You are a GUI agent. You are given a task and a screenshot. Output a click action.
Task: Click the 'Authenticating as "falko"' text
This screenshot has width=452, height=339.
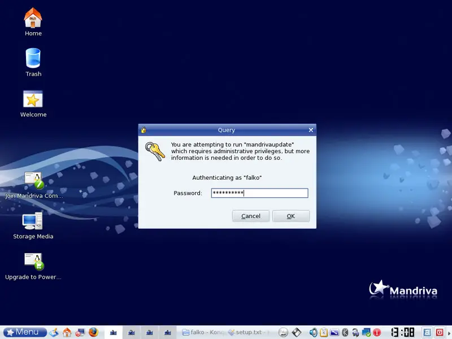227,177
